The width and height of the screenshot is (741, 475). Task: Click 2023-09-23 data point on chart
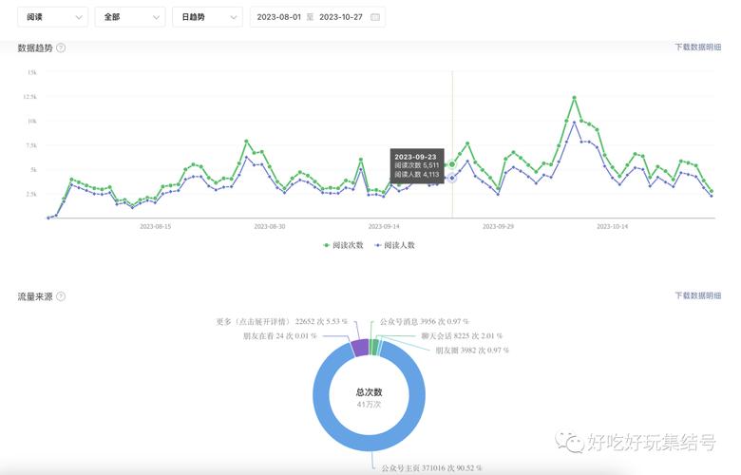[452, 164]
